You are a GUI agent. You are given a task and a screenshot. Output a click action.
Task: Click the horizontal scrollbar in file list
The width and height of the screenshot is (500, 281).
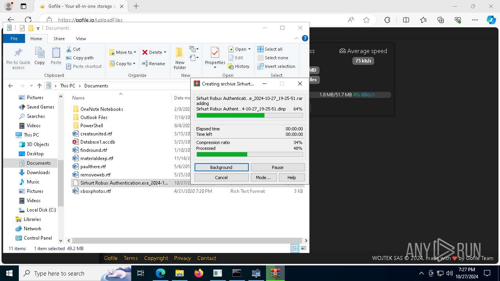click(x=187, y=241)
